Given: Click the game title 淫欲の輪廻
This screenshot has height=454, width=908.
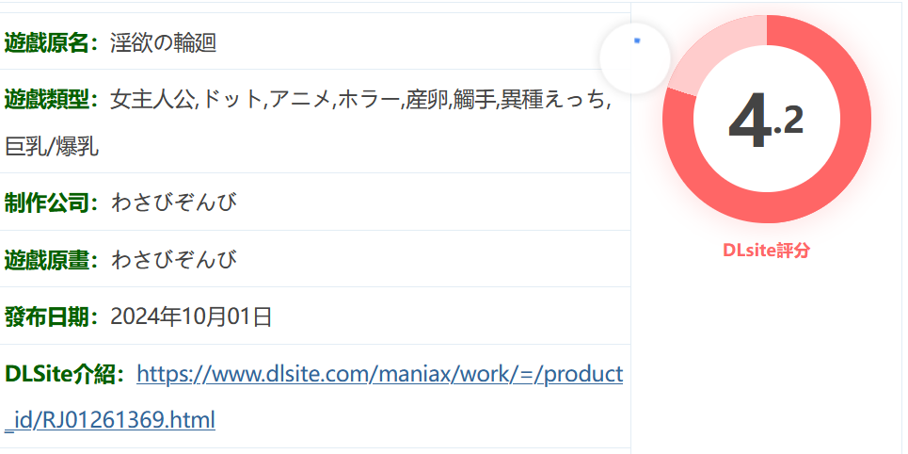Looking at the screenshot, I should pyautogui.click(x=163, y=42).
